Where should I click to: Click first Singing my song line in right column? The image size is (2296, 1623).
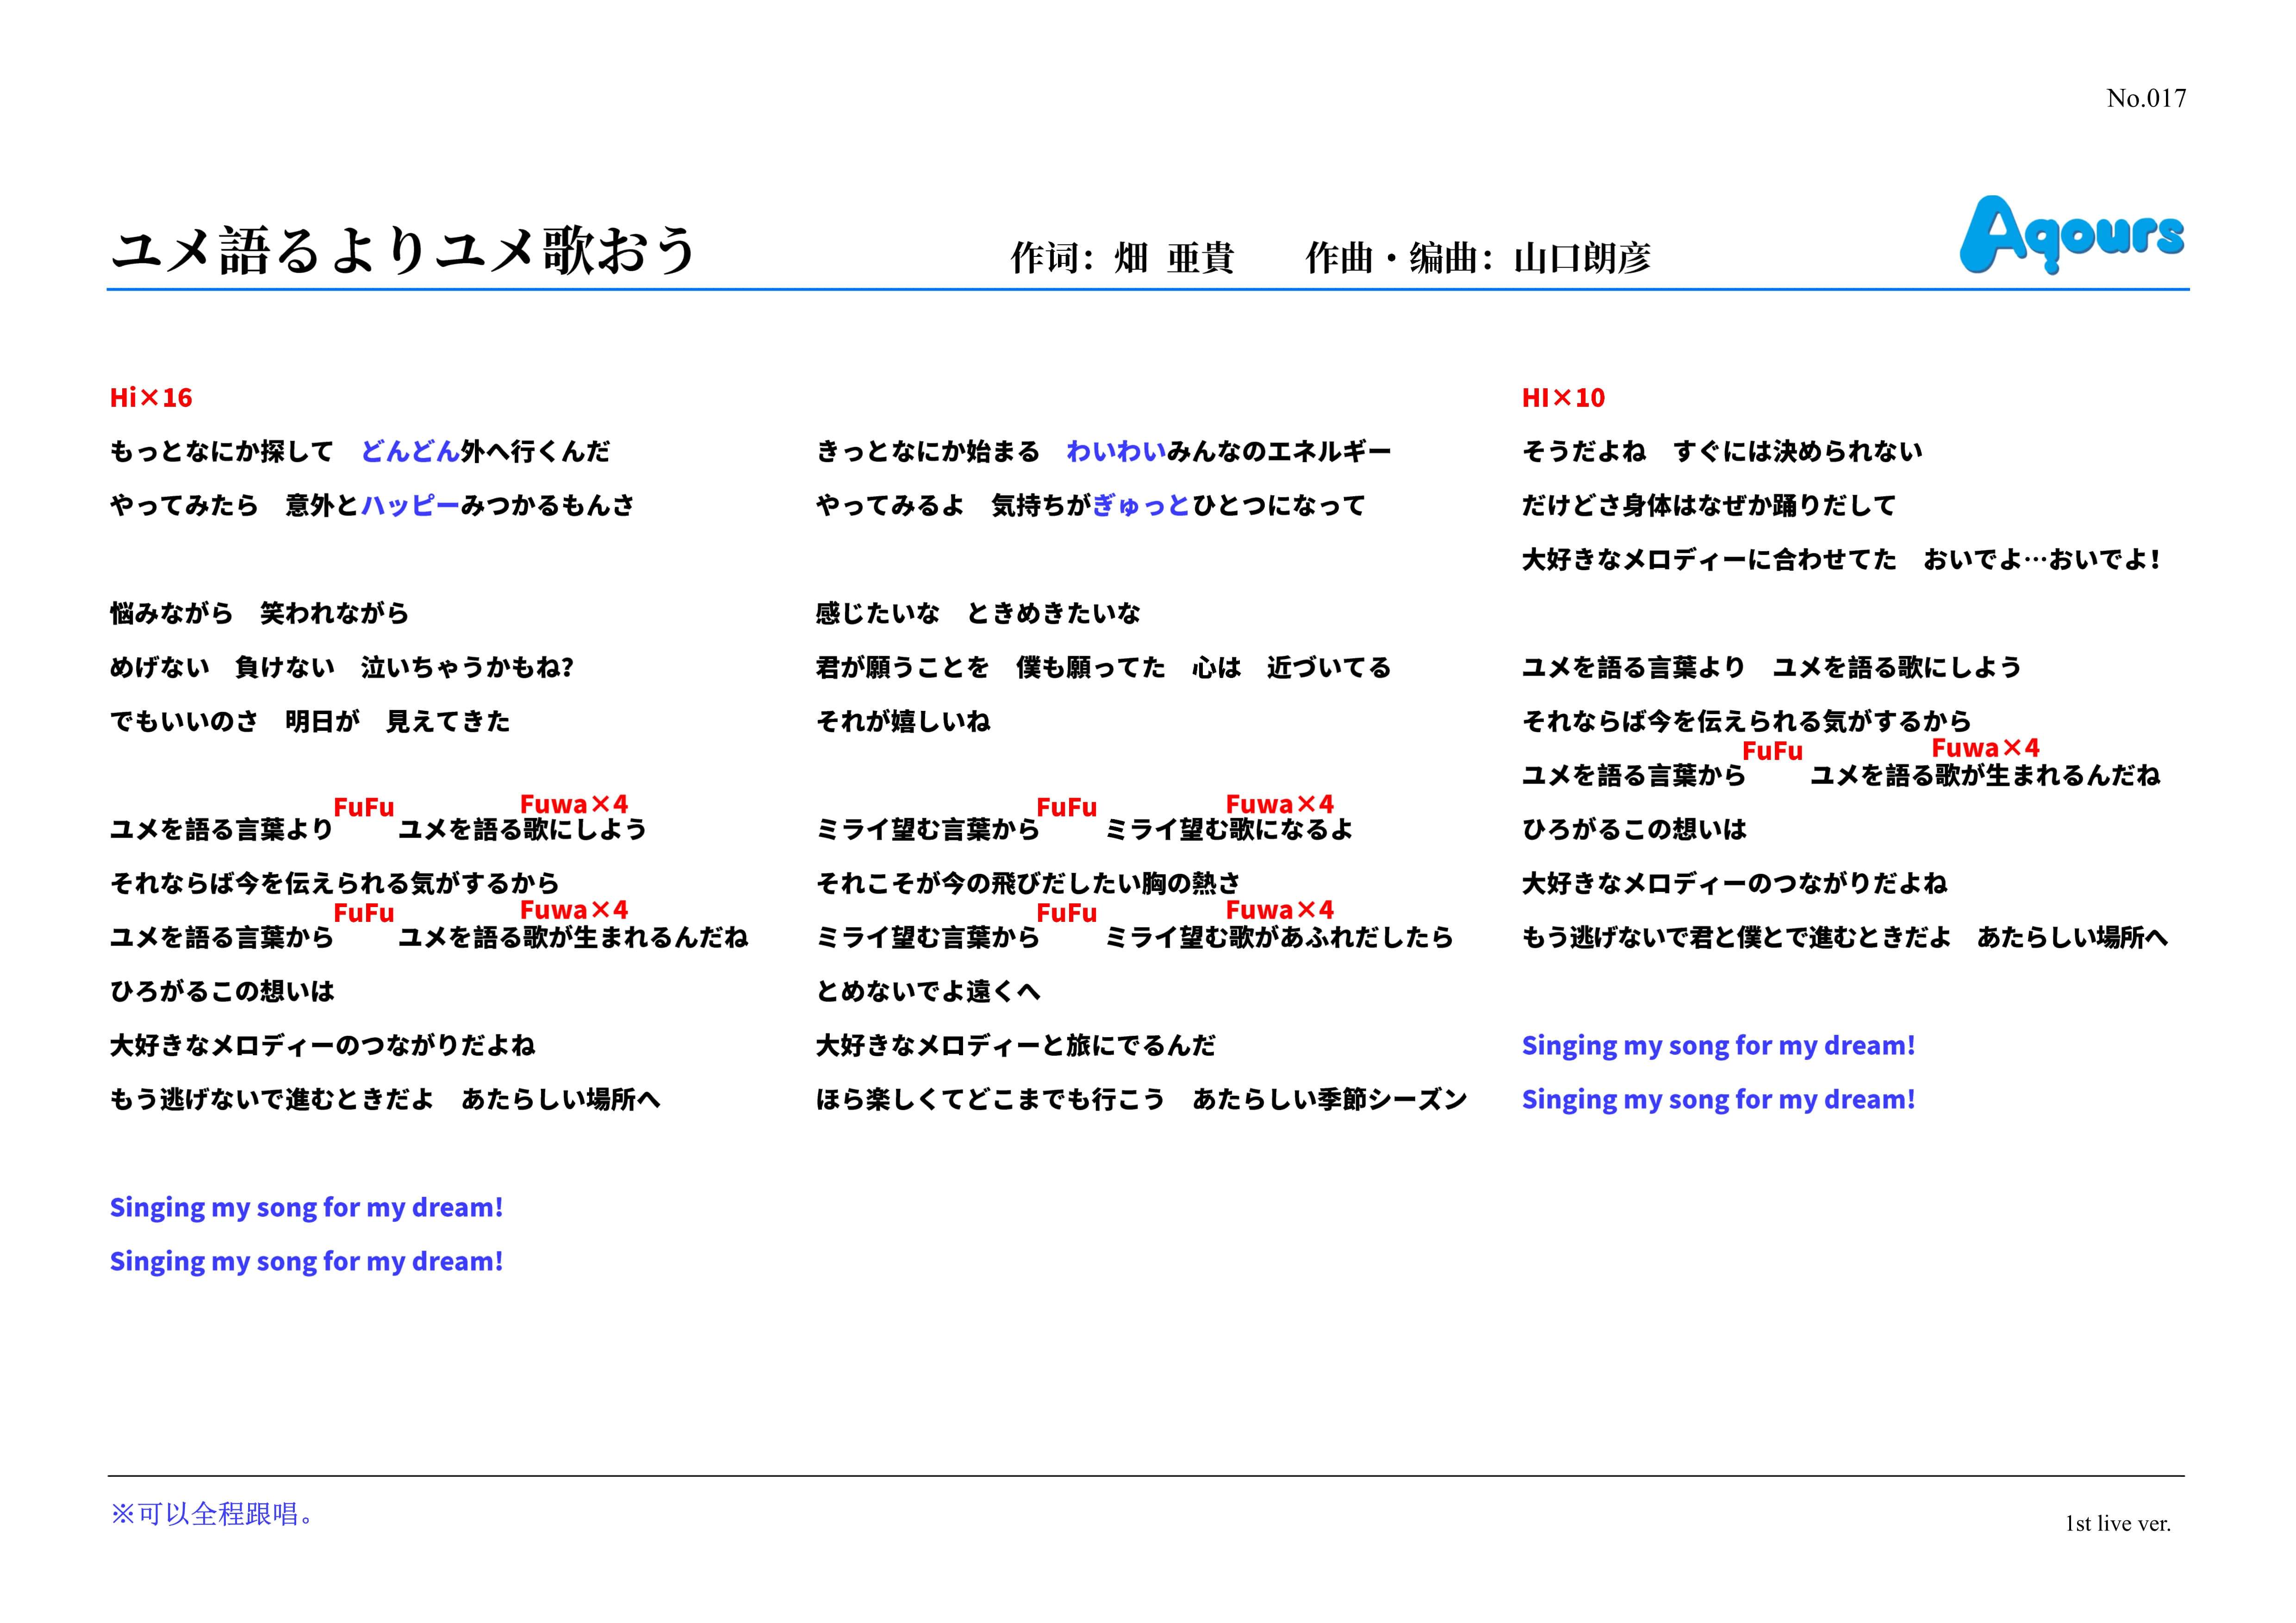click(1718, 1046)
